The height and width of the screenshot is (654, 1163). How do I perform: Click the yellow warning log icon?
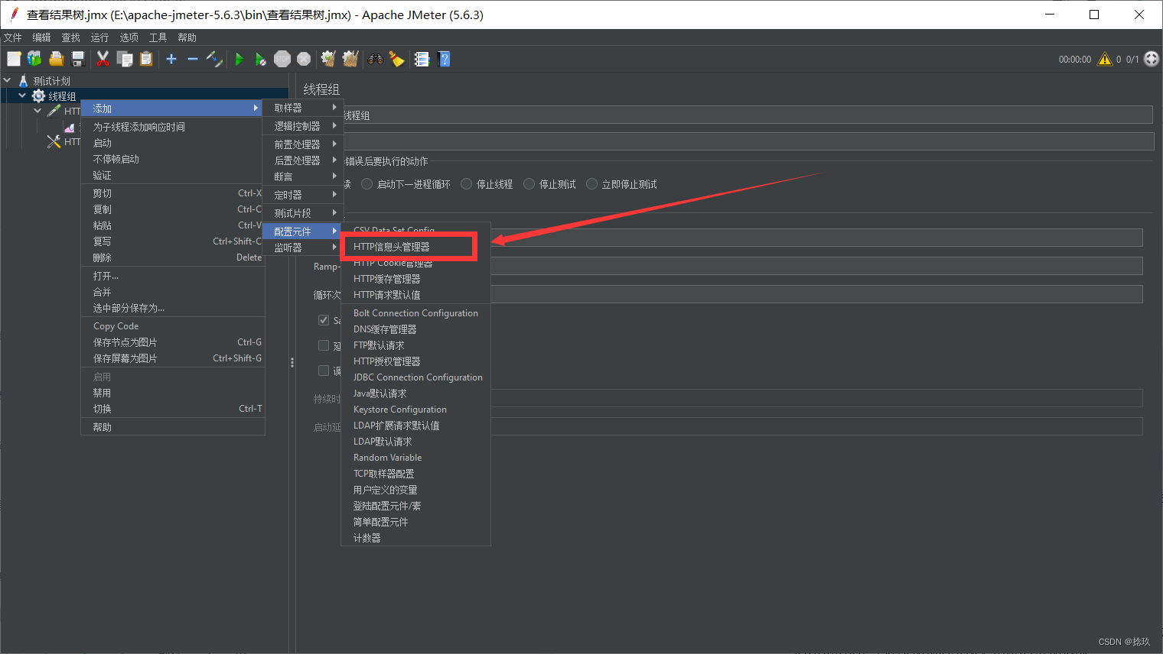1105,59
